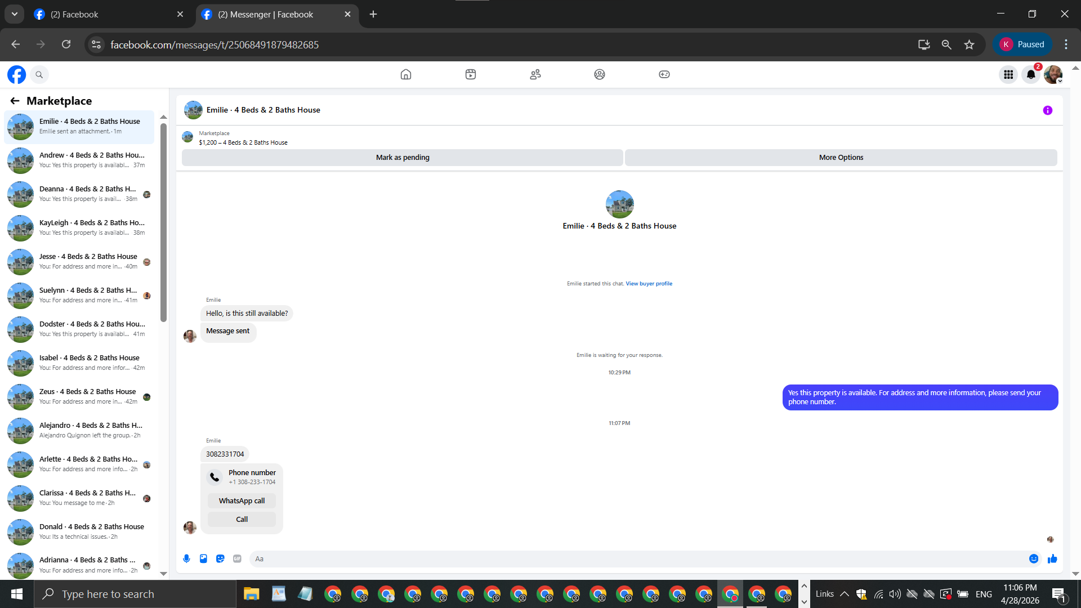Image resolution: width=1081 pixels, height=608 pixels.
Task: Open the Facebook apps grid menu
Action: point(1008,74)
